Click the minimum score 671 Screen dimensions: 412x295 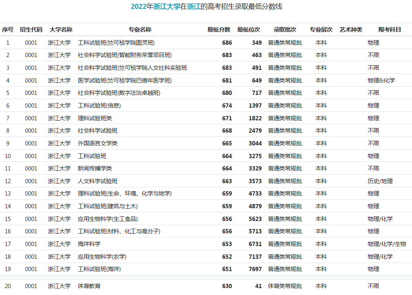point(227,118)
